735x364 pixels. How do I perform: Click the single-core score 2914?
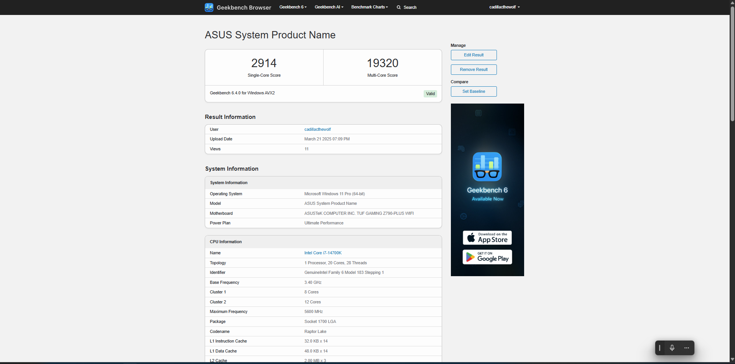click(x=264, y=63)
